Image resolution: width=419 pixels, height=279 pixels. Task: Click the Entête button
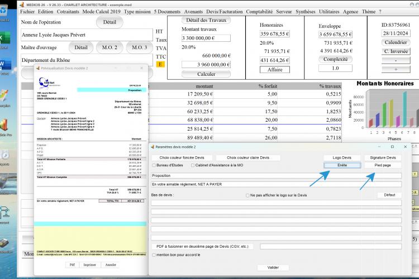342,165
